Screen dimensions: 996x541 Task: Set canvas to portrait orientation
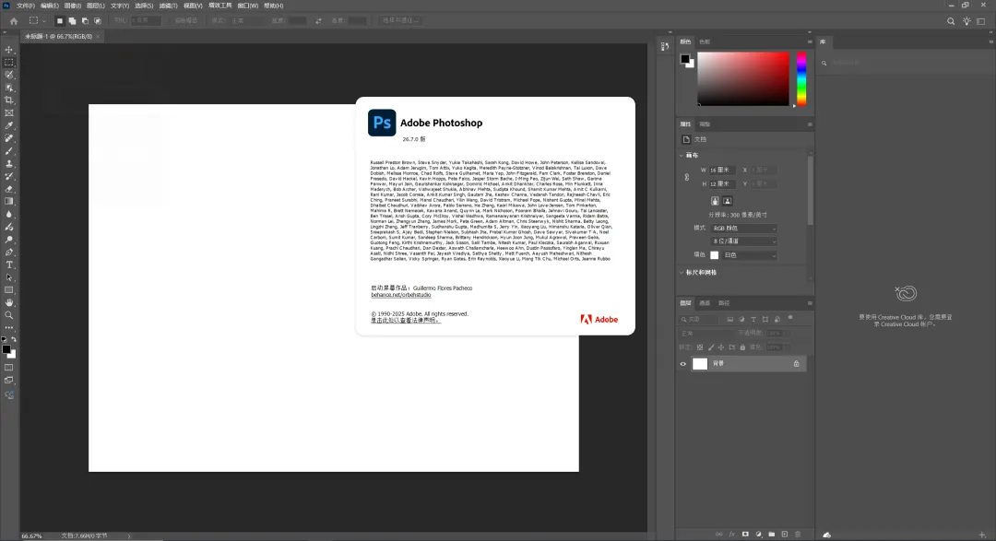click(x=715, y=201)
